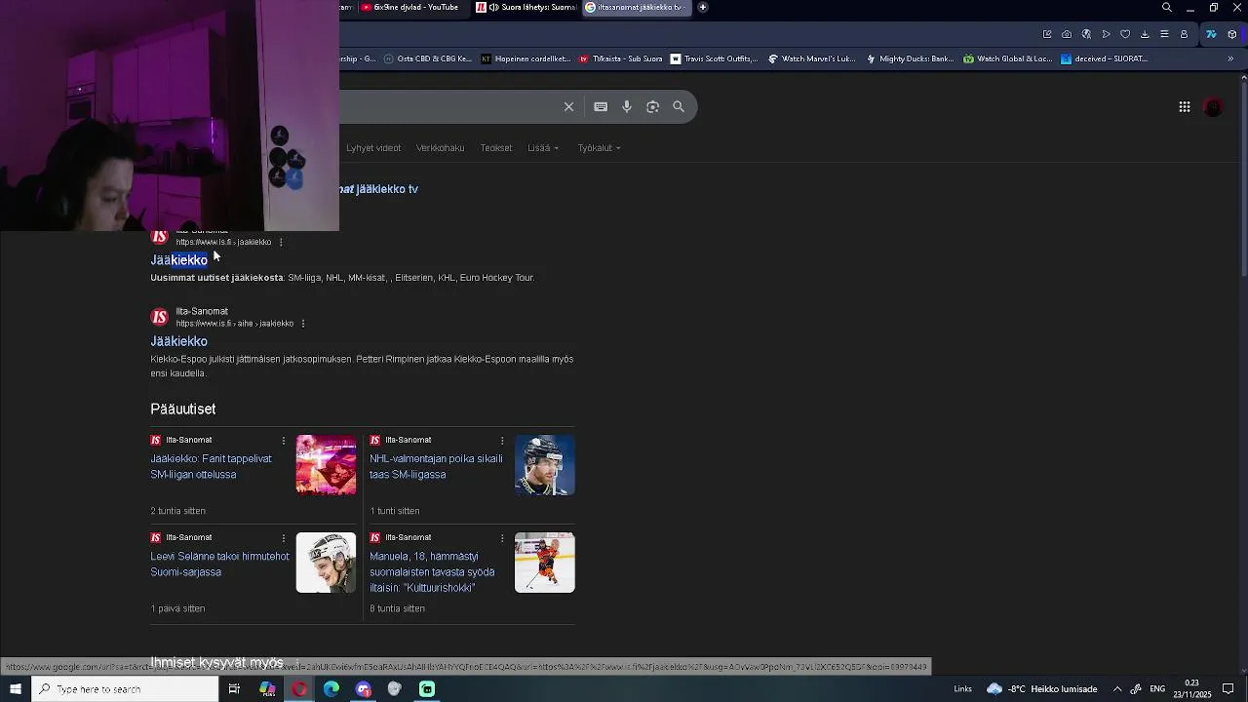The width and height of the screenshot is (1248, 702).
Task: Show hidden system tray icons
Action: coord(1117,689)
